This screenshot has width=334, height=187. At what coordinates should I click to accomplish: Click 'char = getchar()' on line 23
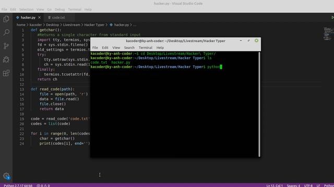click(x=57, y=139)
